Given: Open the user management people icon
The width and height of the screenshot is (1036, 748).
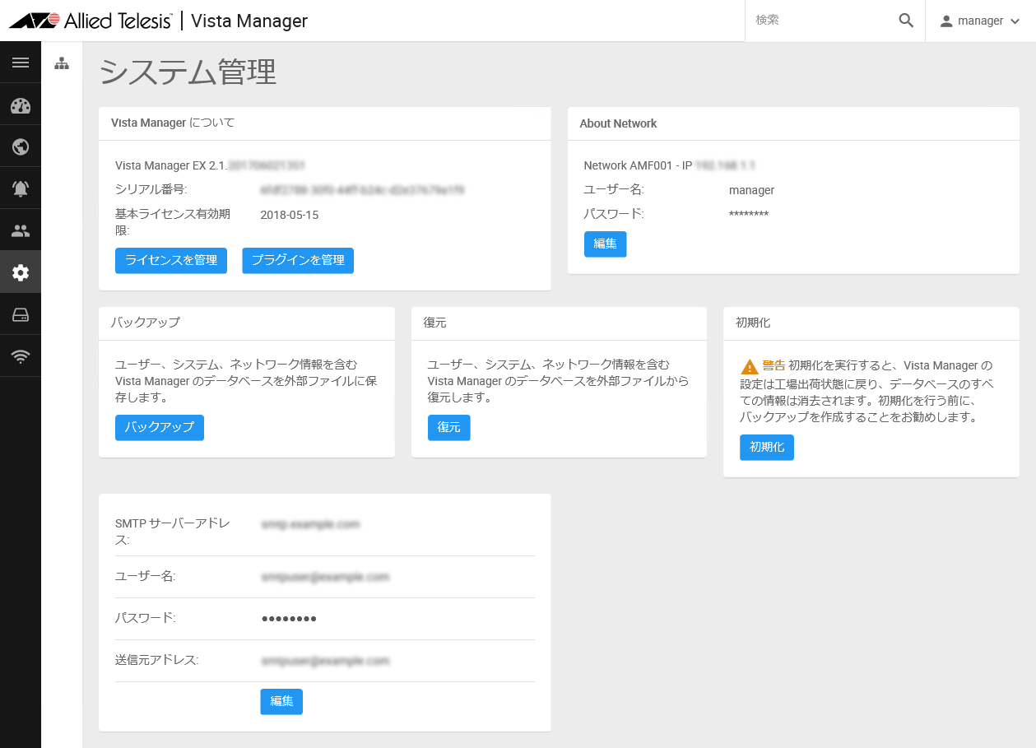Looking at the screenshot, I should point(21,231).
